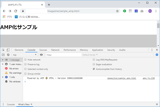The height and width of the screenshot is (107, 160).
Task: Bookmark this page with the star icon
Action: [117, 11]
